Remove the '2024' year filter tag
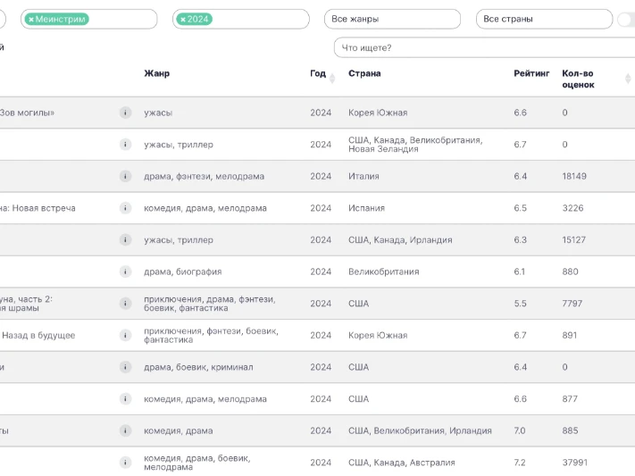 tap(182, 19)
